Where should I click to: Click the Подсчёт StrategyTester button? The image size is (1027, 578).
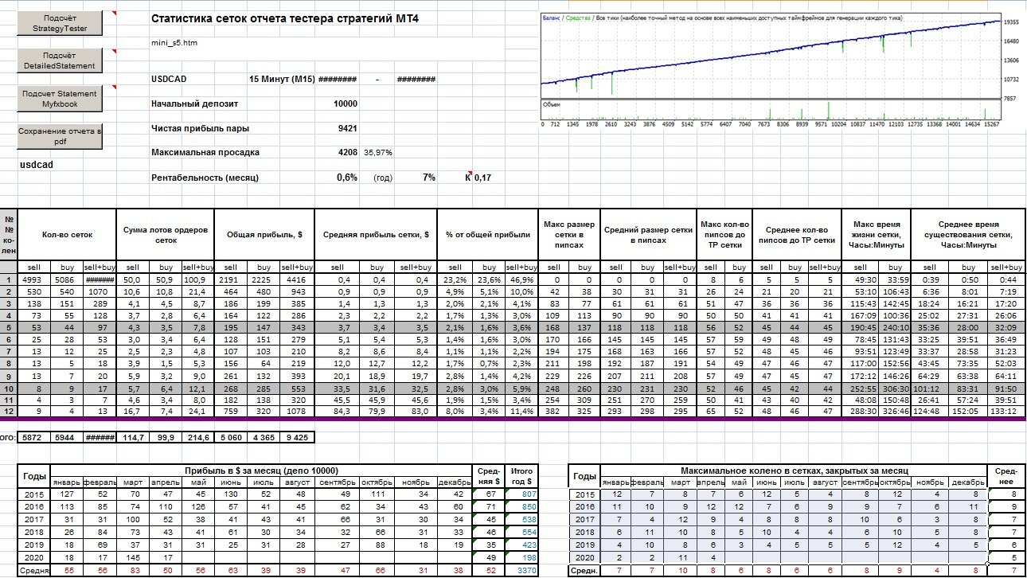point(61,24)
